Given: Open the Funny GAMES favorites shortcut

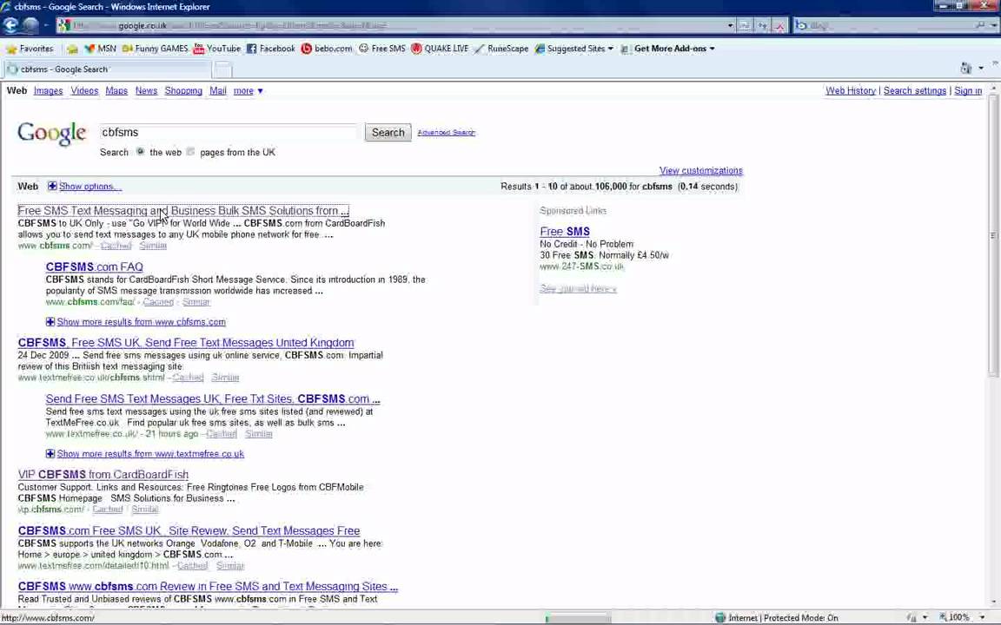Looking at the screenshot, I should point(156,49).
